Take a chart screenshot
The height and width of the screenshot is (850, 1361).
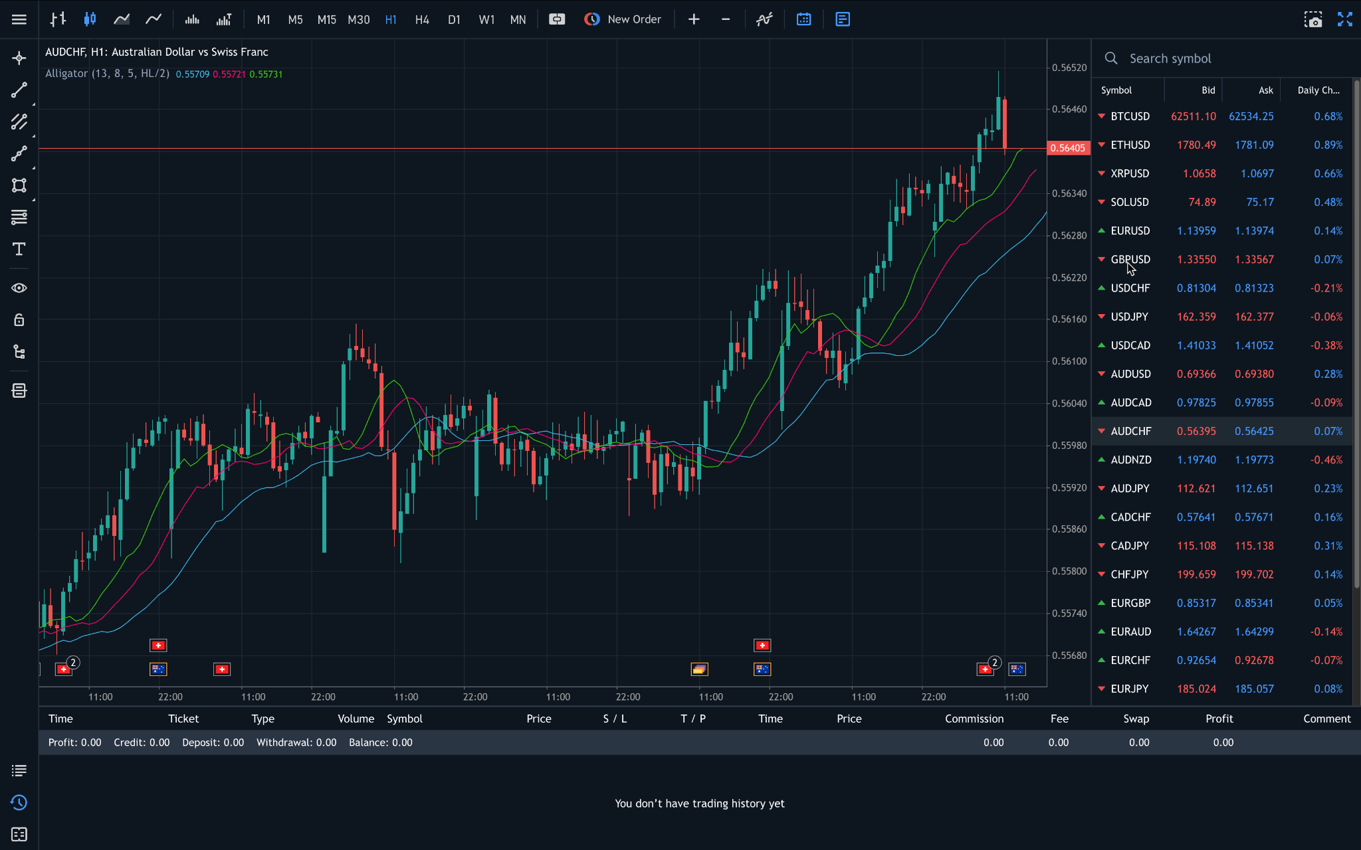click(x=1313, y=19)
